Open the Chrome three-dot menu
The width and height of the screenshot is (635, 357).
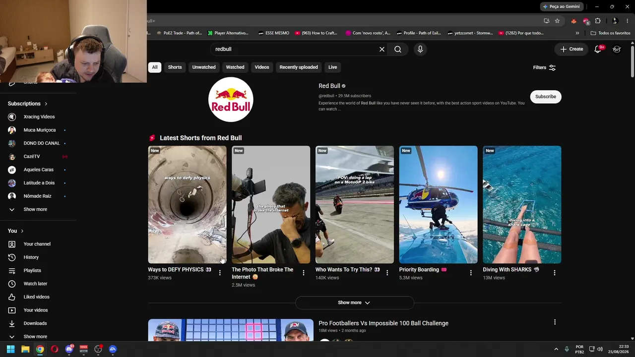click(x=628, y=21)
